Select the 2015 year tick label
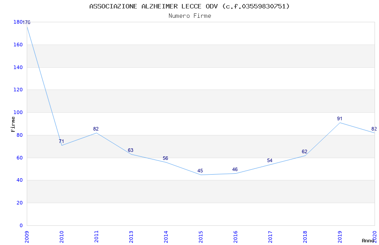The height and width of the screenshot is (245, 379). pos(201,237)
